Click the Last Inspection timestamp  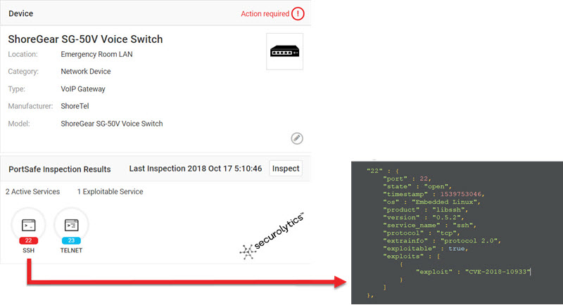point(196,169)
